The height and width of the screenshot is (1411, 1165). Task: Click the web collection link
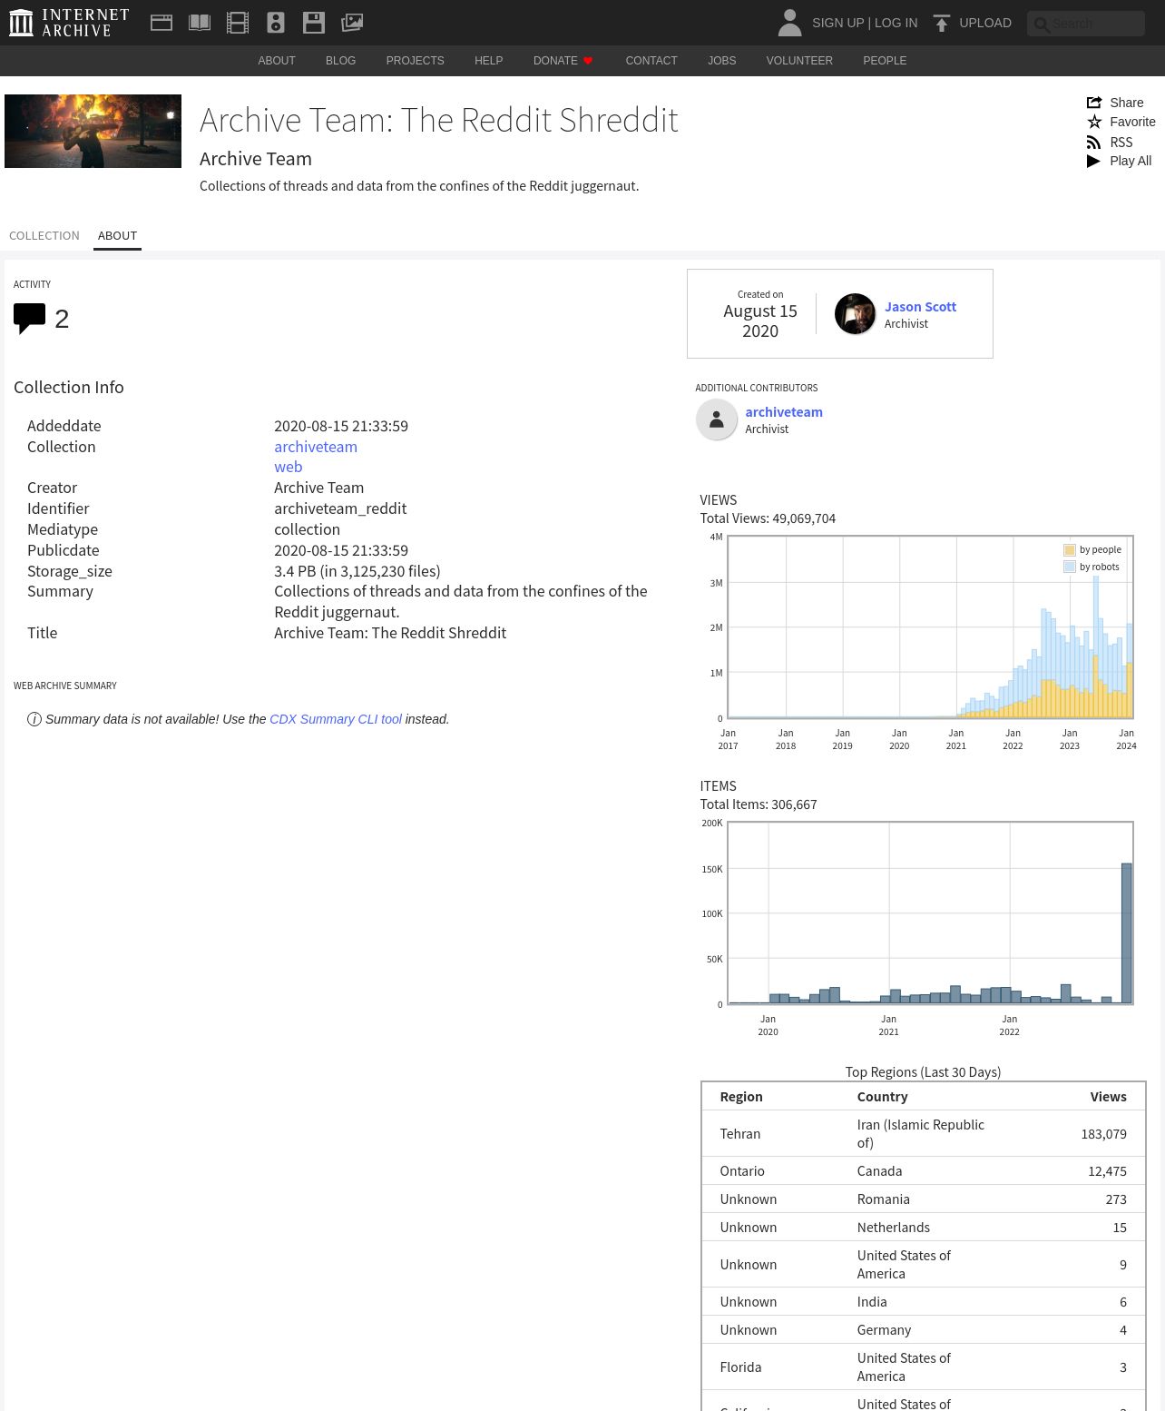pyautogui.click(x=289, y=467)
